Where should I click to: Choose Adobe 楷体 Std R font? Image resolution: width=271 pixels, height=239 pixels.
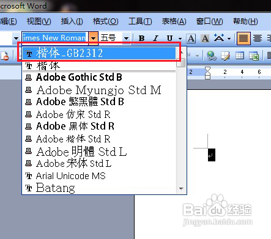click(99, 139)
